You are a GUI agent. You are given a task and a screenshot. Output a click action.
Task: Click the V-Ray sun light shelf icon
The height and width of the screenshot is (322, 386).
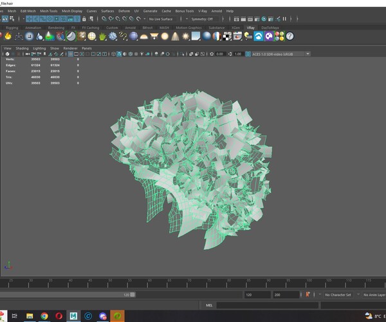tap(186, 36)
